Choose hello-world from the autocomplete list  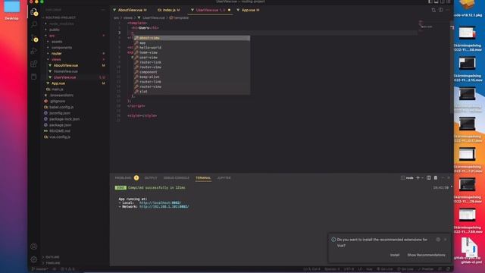(192, 48)
